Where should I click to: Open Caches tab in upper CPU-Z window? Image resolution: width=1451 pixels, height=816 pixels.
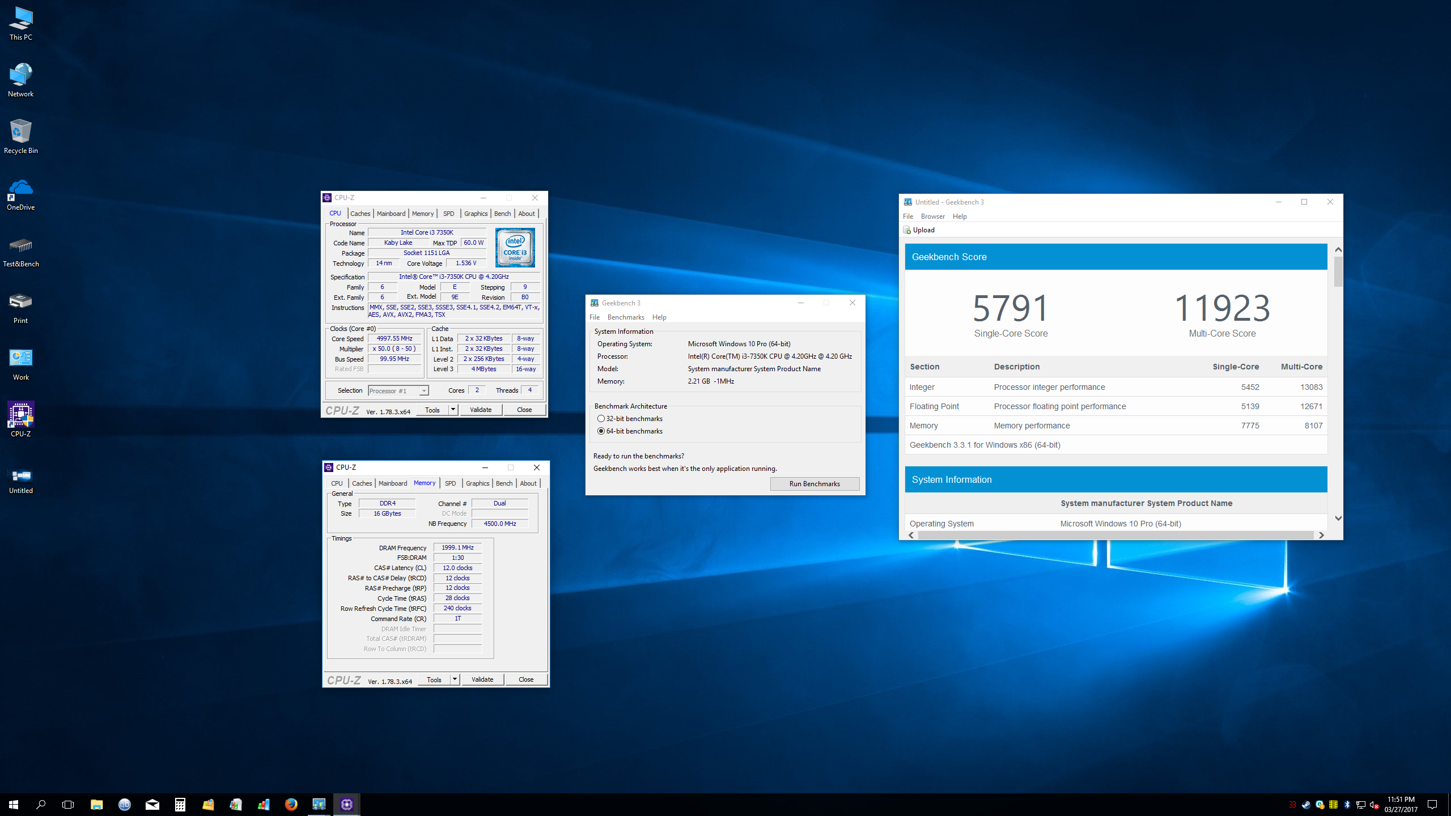click(360, 214)
